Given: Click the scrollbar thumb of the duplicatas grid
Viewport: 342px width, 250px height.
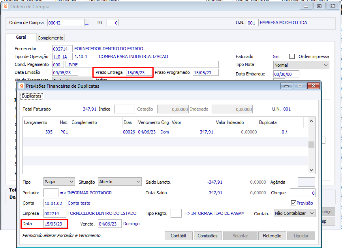Looking at the screenshot, I should [x=311, y=145].
